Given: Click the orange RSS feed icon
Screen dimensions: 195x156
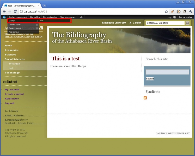Looking at the screenshot, I should [x=145, y=98].
